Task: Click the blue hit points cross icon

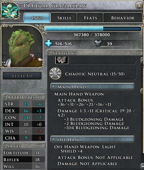Action: point(49,43)
